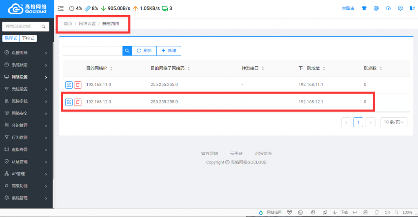418x217 pixels.
Task: Open the 官方网站 footer link
Action: pos(209,154)
